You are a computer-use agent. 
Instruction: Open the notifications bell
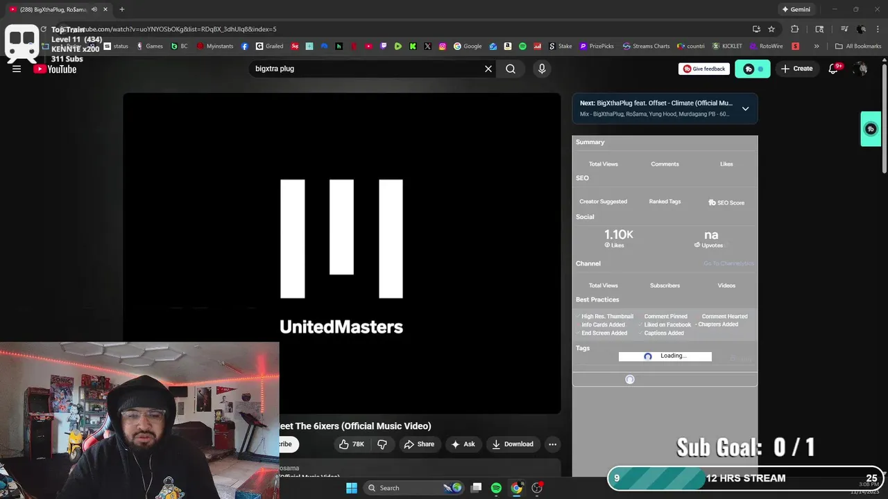(x=834, y=69)
